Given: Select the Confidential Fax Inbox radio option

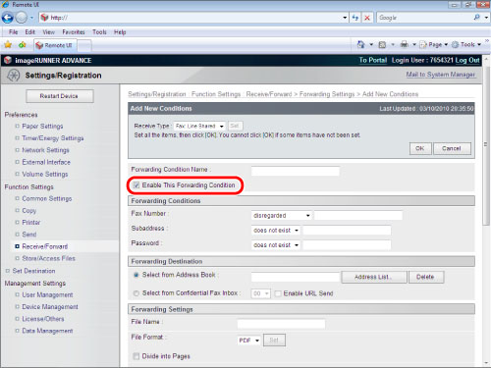Looking at the screenshot, I should pyautogui.click(x=136, y=293).
